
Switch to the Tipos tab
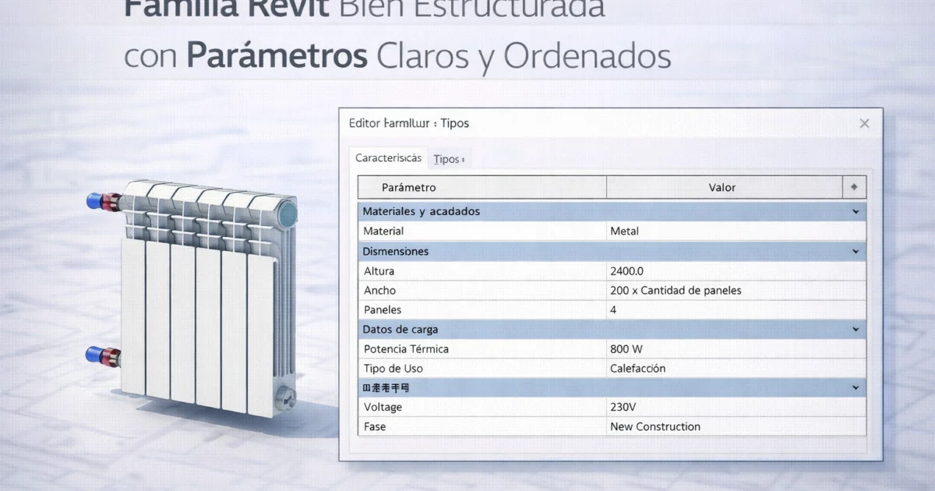(x=448, y=158)
